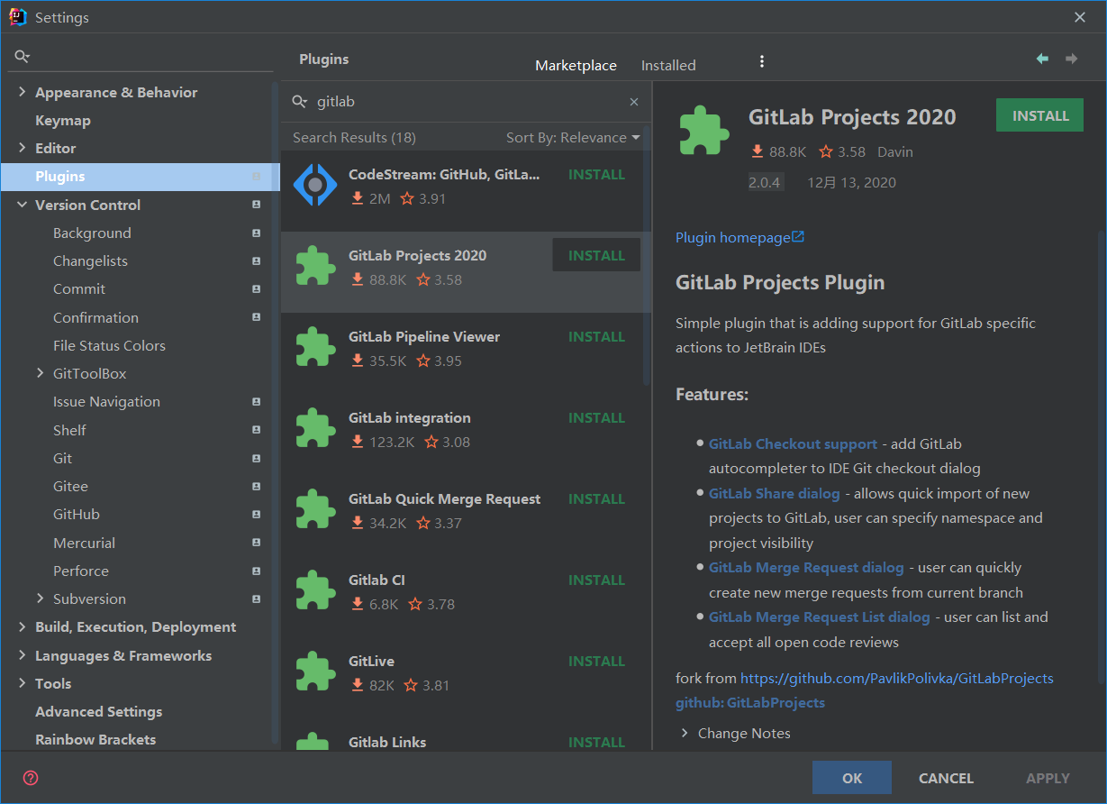Click the GitLab Projects 2020 icon in results list
This screenshot has width=1107, height=804.
315,267
